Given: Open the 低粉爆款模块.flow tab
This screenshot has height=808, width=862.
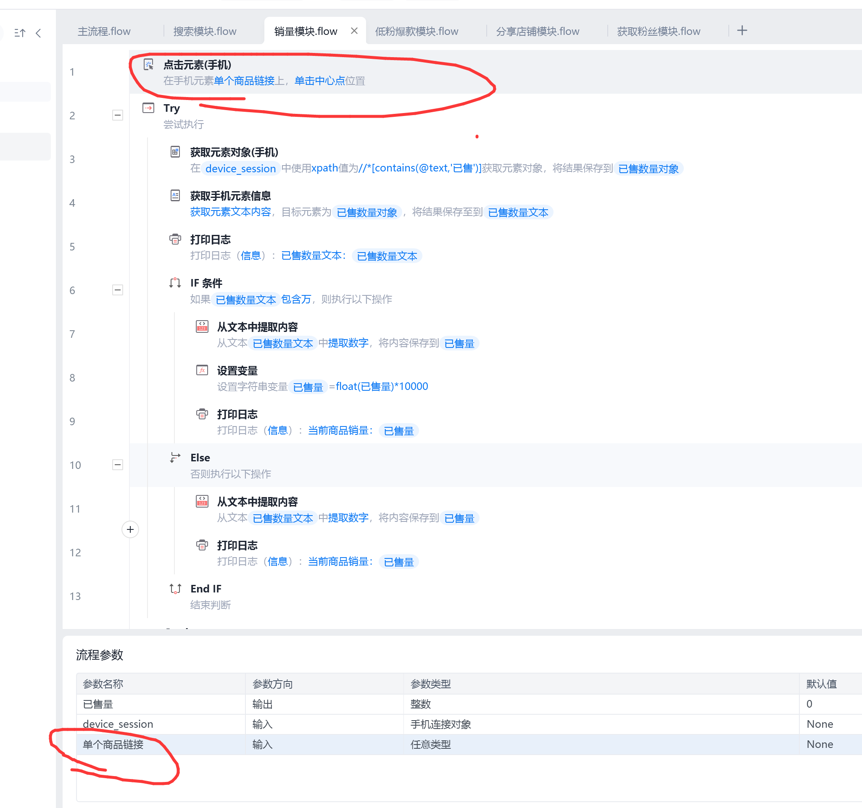Looking at the screenshot, I should point(416,31).
